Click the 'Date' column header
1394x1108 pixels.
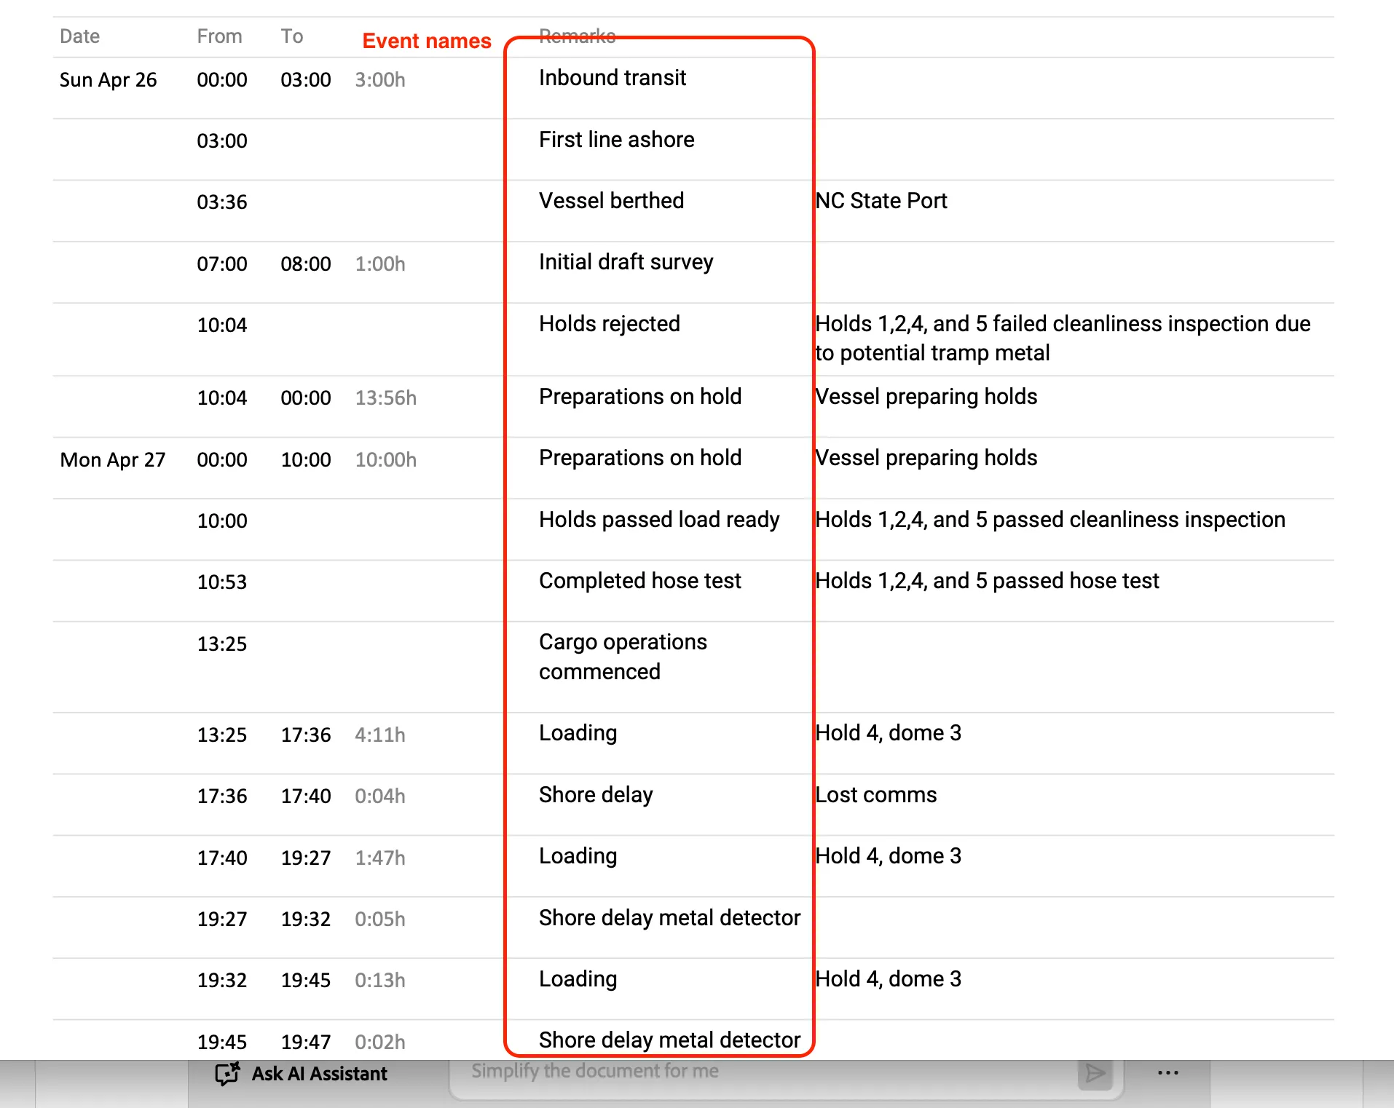(80, 36)
